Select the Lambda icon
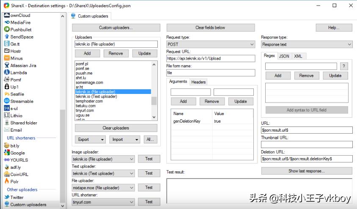The image size is (357, 209). [7, 72]
